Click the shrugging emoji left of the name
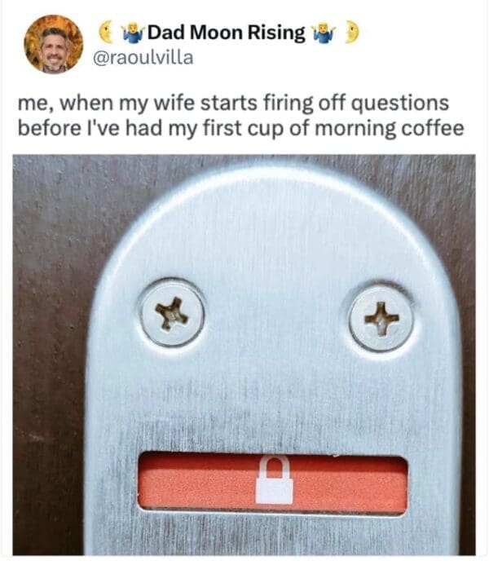 (x=133, y=33)
